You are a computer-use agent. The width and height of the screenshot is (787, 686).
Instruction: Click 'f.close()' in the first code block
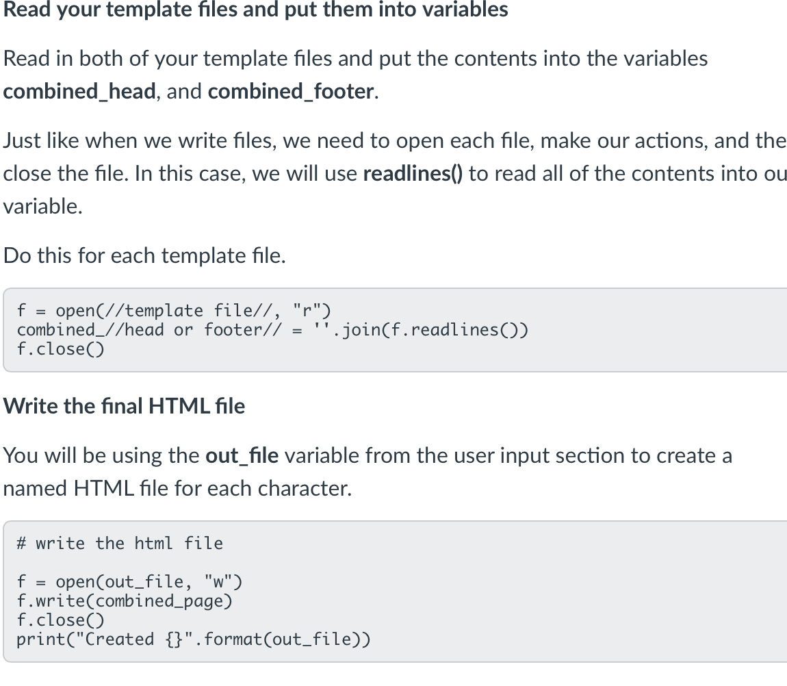(x=60, y=349)
